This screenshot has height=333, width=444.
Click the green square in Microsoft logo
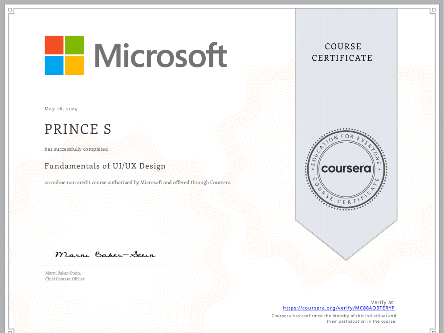tap(74, 45)
